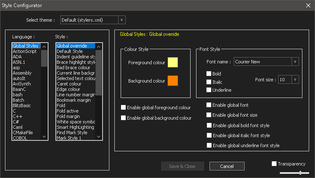The image size is (315, 178).
Task: Select BlitzBasic in the Language list
Action: [x=26, y=105]
